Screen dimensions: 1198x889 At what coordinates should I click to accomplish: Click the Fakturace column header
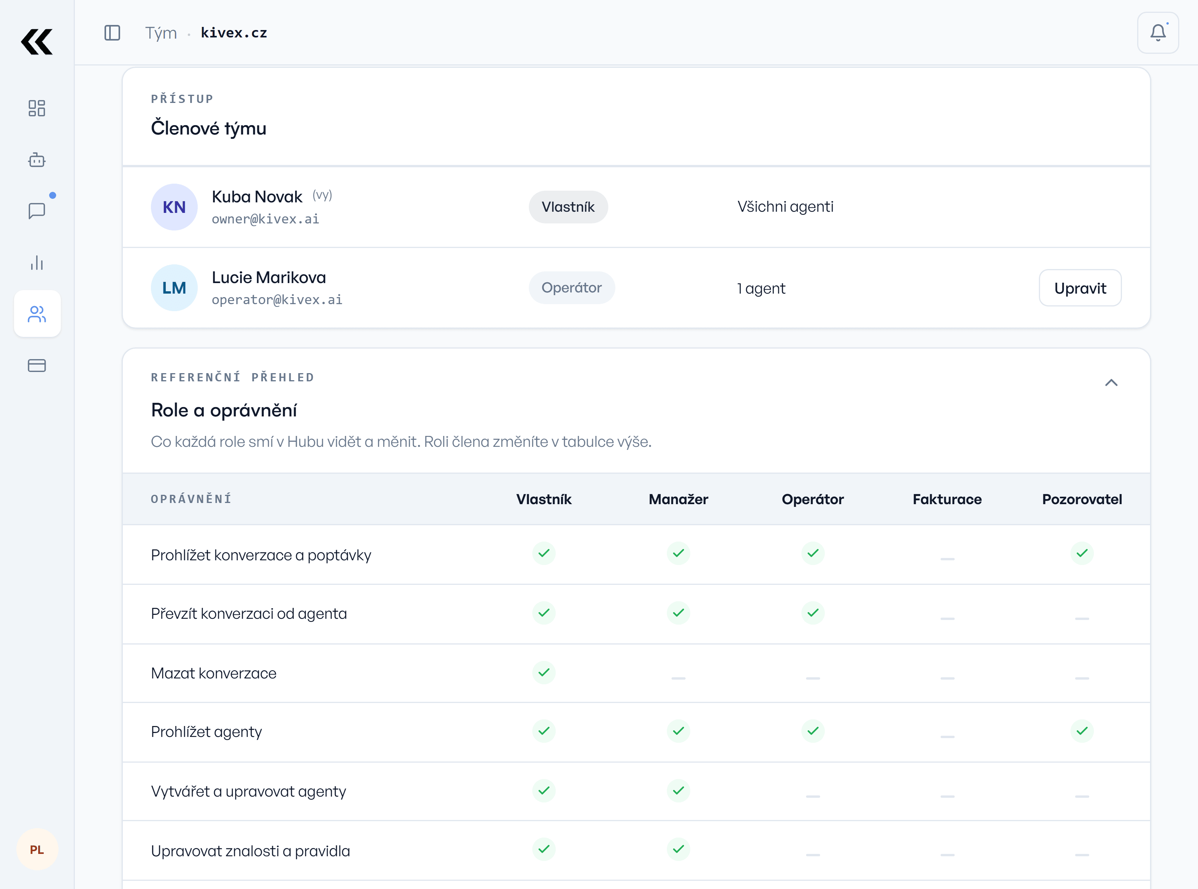(x=947, y=499)
